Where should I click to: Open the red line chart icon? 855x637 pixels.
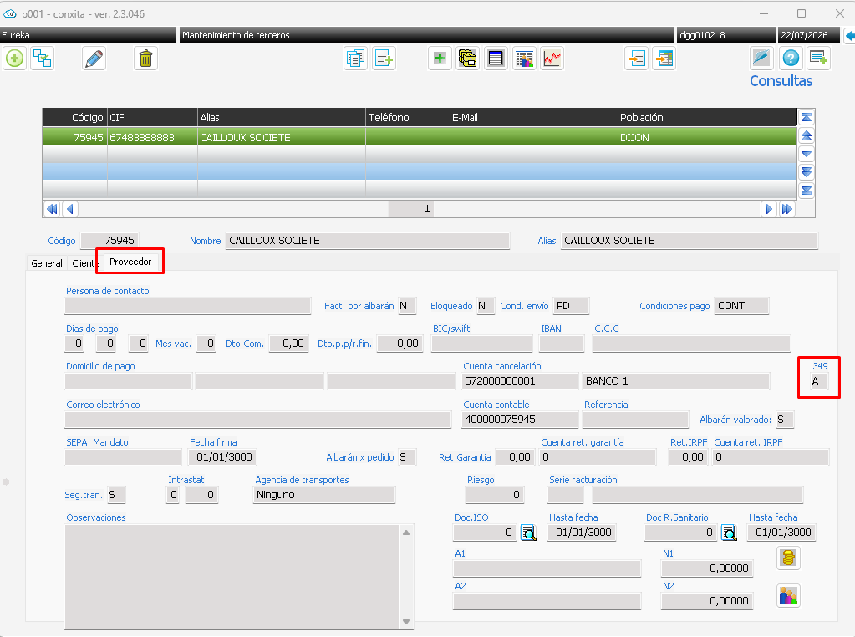552,59
